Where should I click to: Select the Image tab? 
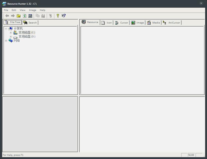click(137, 22)
